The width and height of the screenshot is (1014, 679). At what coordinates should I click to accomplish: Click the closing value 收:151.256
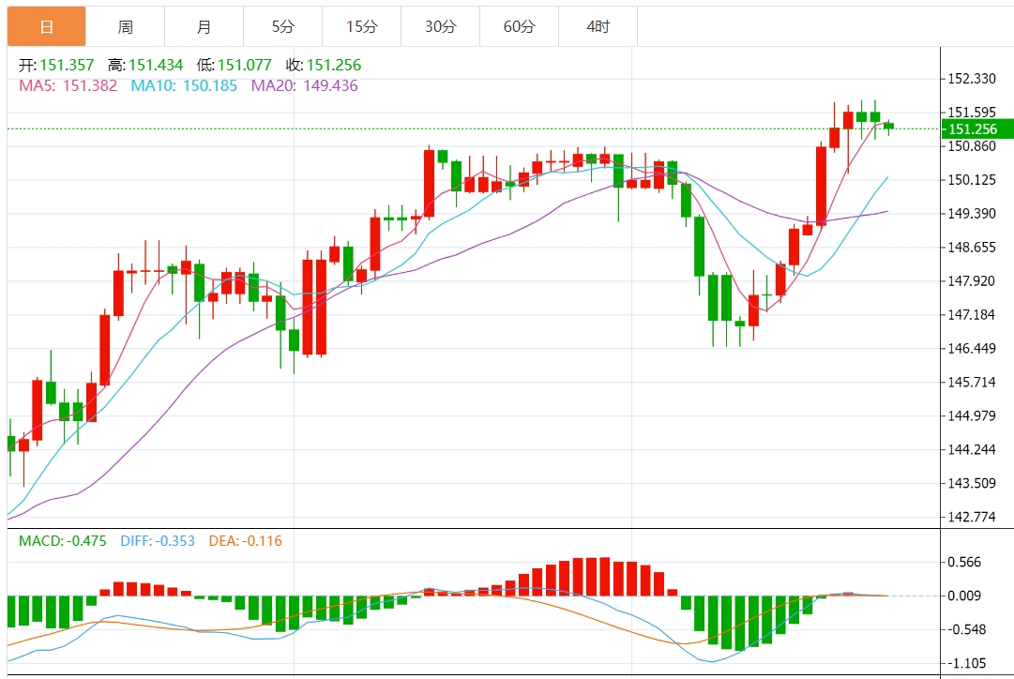(324, 65)
